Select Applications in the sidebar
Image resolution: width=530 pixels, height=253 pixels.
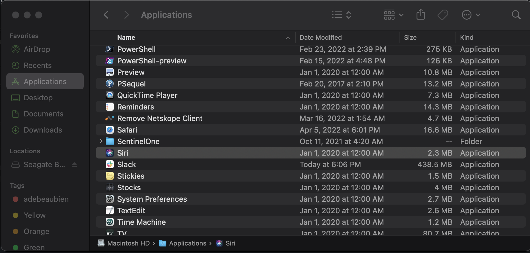[x=45, y=81]
